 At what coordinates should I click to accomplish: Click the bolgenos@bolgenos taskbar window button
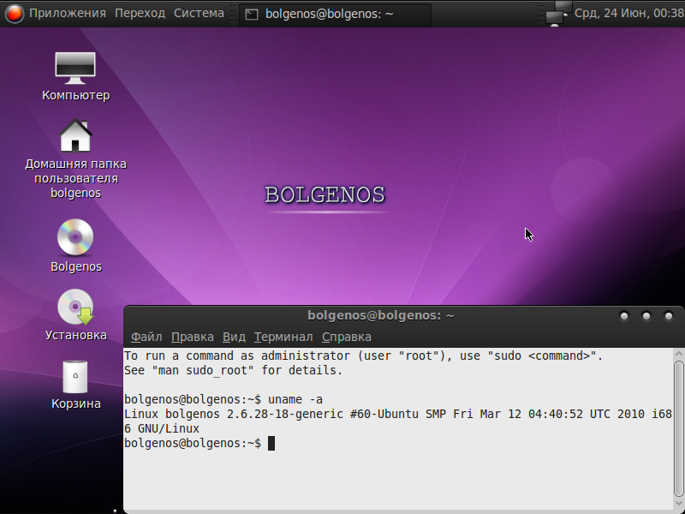[334, 14]
